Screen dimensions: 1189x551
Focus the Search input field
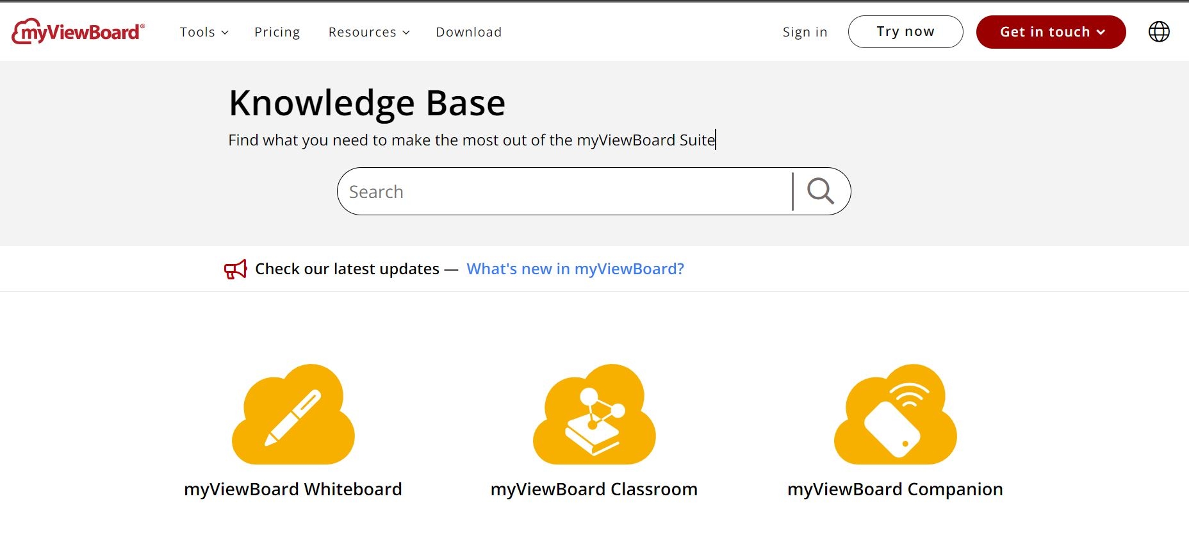(565, 192)
